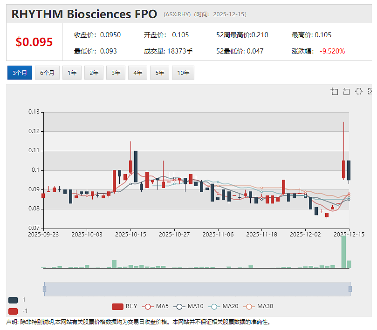Click the last dark candlestick on 2025-12-15
Image resolution: width=377 pixels, height=330 pixels.
pyautogui.click(x=349, y=170)
